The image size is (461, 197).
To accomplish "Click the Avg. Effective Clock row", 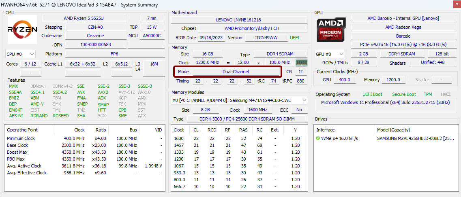I will (x=85, y=173).
